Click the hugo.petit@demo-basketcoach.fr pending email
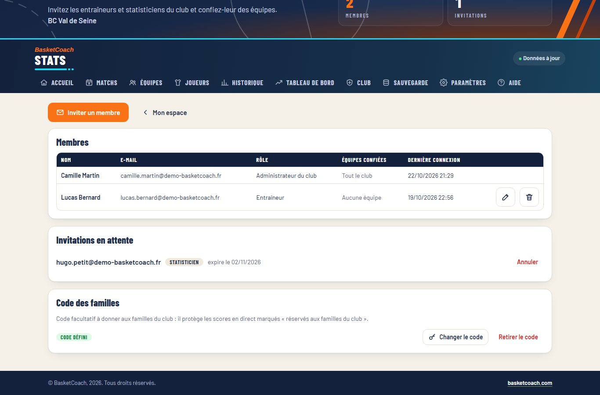Viewport: 600px width, 395px height. 108,262
